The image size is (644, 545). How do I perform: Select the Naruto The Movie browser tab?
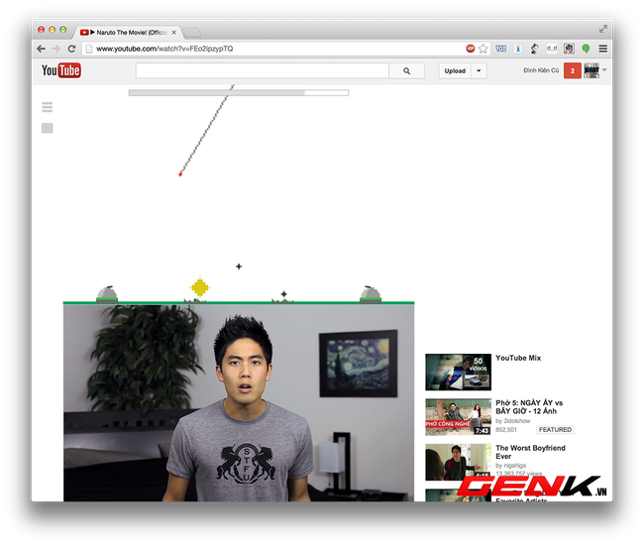(128, 32)
